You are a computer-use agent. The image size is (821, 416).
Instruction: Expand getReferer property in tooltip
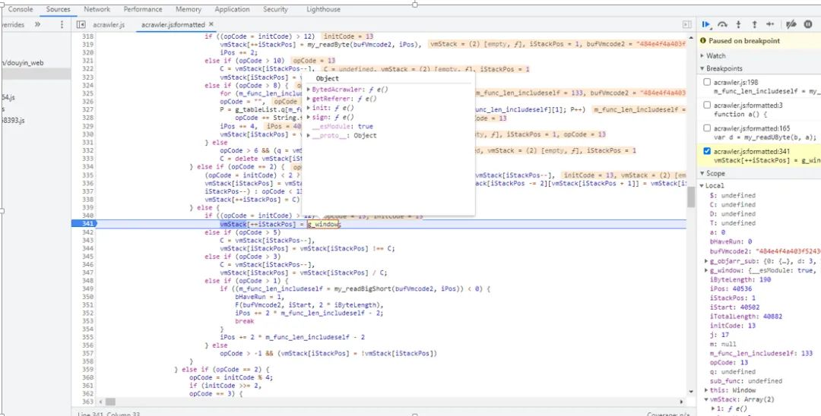coord(309,98)
